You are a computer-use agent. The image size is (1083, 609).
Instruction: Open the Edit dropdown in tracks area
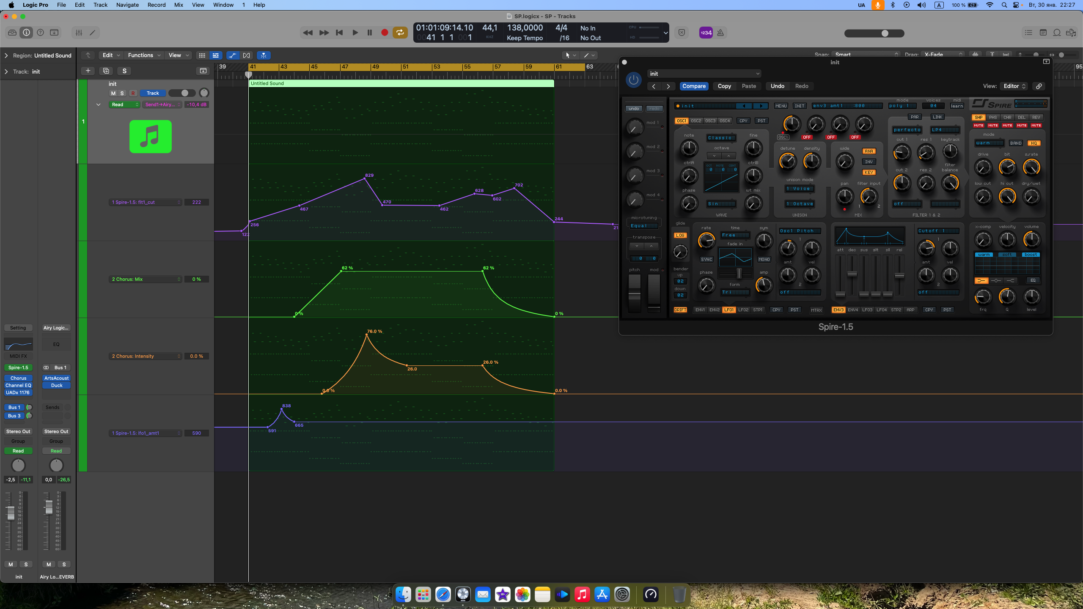coord(111,55)
